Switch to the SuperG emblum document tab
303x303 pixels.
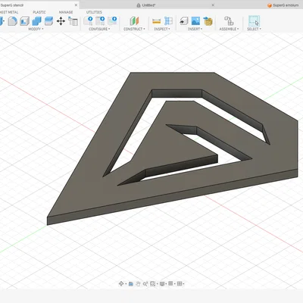coord(286,5)
